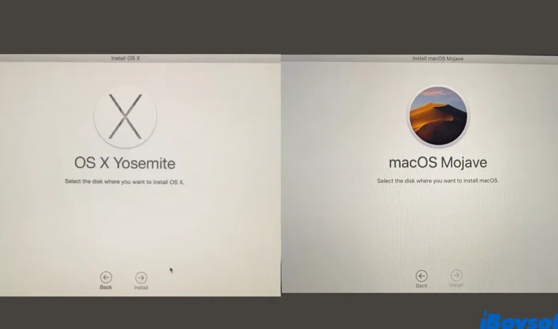
Task: Click the mouse pointer in the Yosemite window
Action: 171,270
